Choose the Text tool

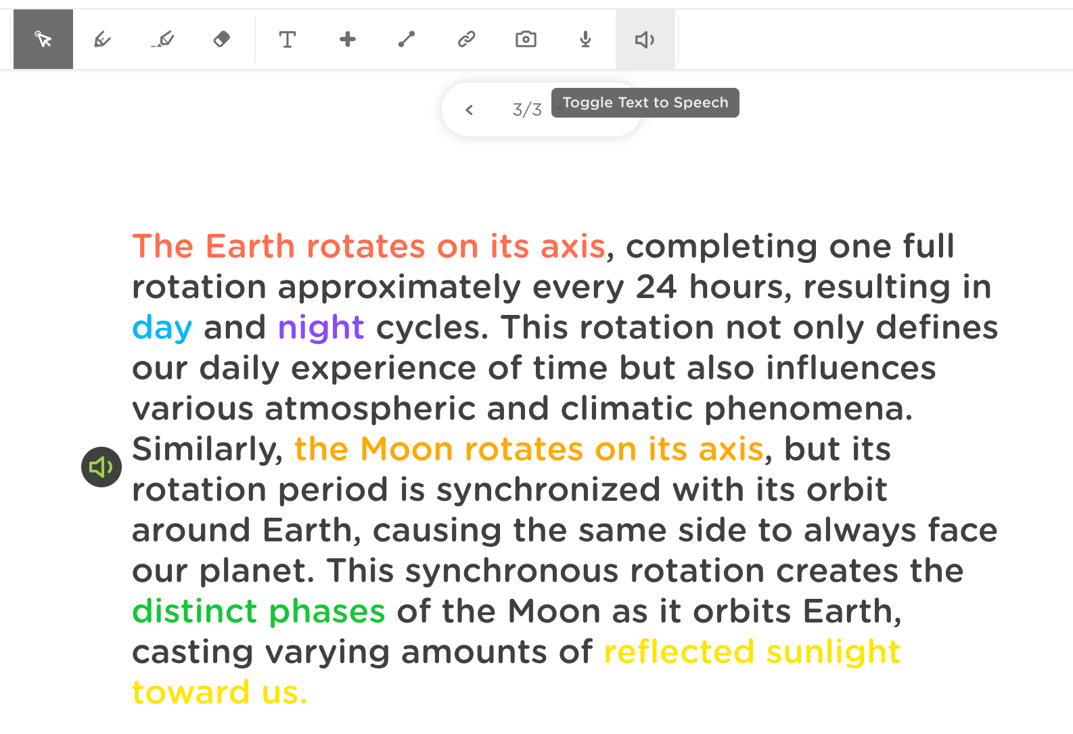tap(288, 39)
